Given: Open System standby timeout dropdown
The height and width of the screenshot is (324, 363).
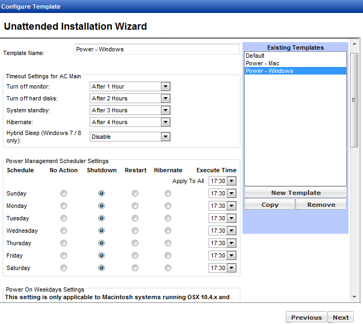Looking at the screenshot, I should [x=165, y=110].
